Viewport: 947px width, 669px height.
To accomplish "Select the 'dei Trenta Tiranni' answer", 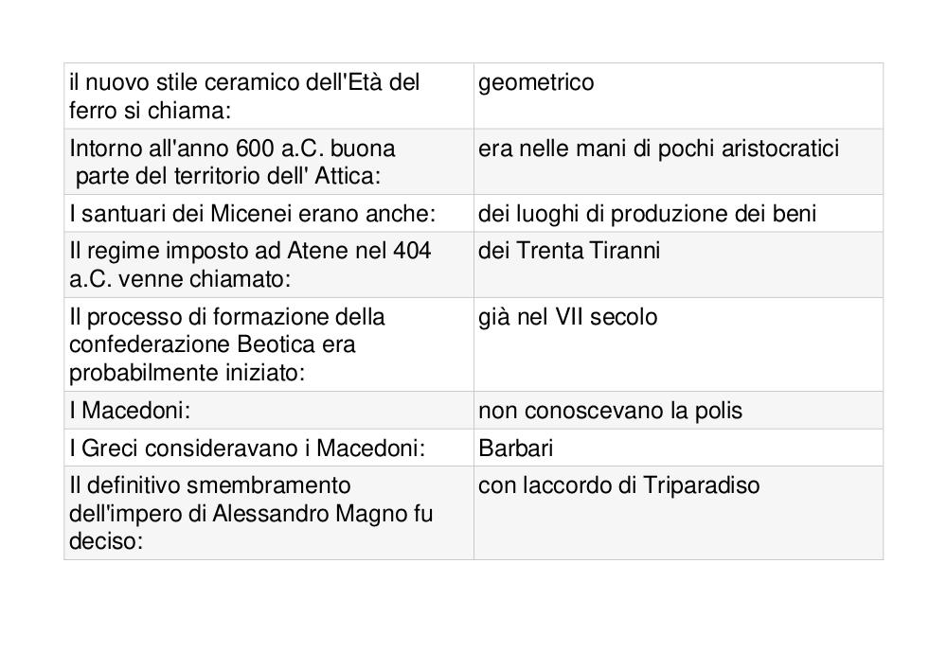I will 678,265.
